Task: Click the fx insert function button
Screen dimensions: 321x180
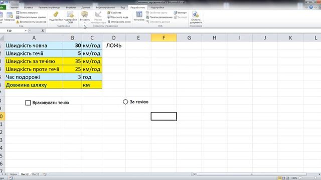Action: (x=43, y=30)
